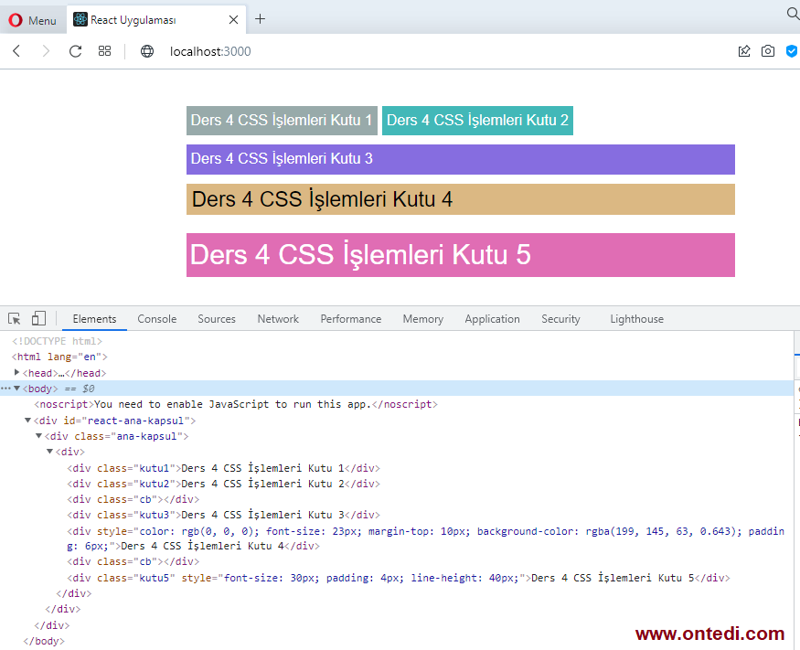Screen dimensions: 800x650
Task: Collapse the unnamed div node
Action: [49, 452]
